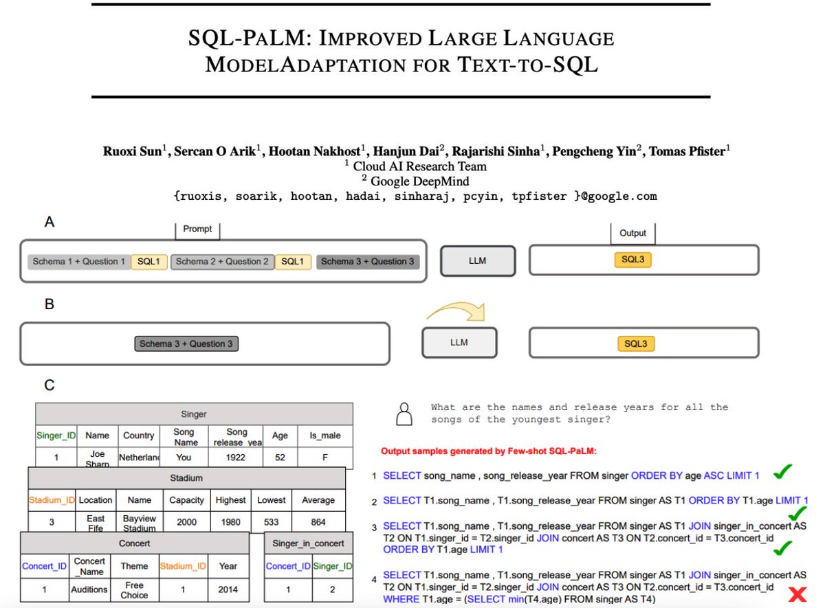Click author name Sercan O Arik
825x608 pixels.
click(216, 152)
